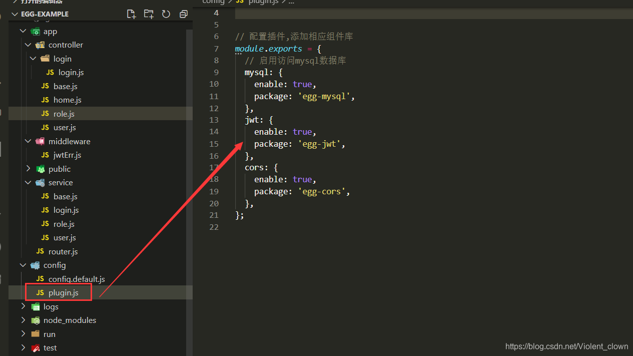633x356 pixels.
Task: Click the config breadcrumb above the editor
Action: point(213,2)
